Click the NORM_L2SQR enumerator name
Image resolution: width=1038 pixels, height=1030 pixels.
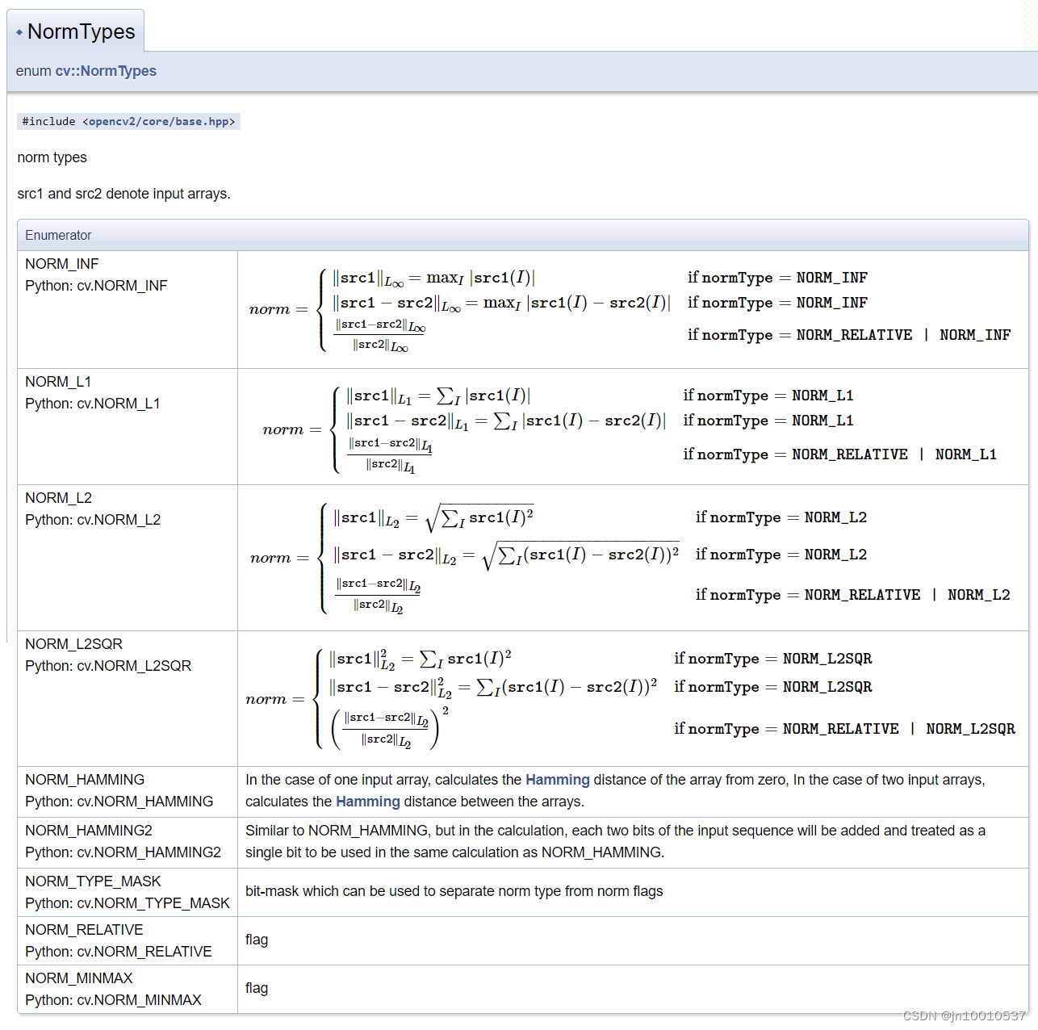73,644
